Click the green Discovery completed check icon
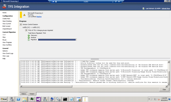 (x=29, y=35)
